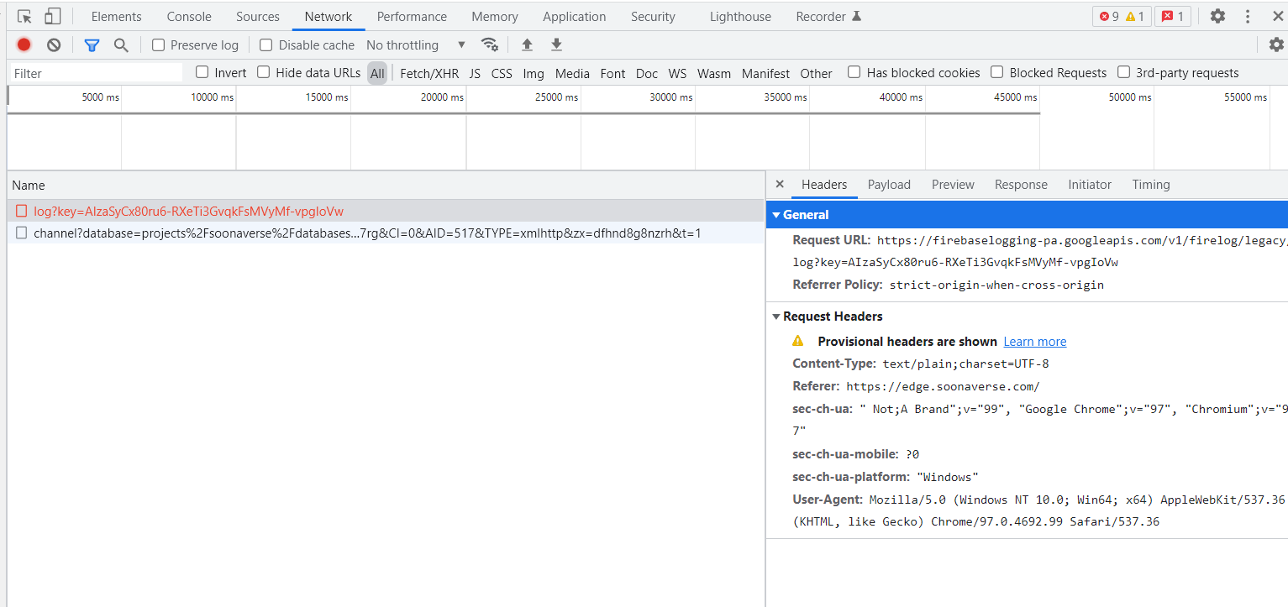
Task: Clear the network request log
Action: click(x=53, y=44)
